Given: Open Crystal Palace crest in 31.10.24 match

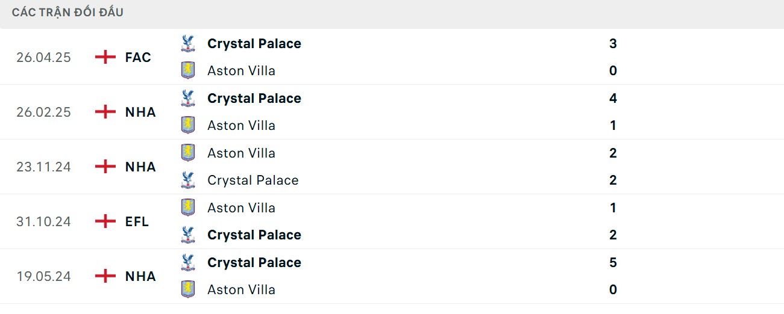Looking at the screenshot, I should pyautogui.click(x=188, y=235).
